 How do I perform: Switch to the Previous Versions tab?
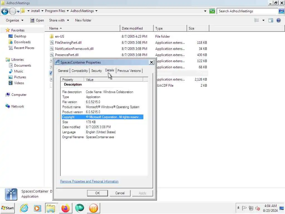tap(129, 71)
